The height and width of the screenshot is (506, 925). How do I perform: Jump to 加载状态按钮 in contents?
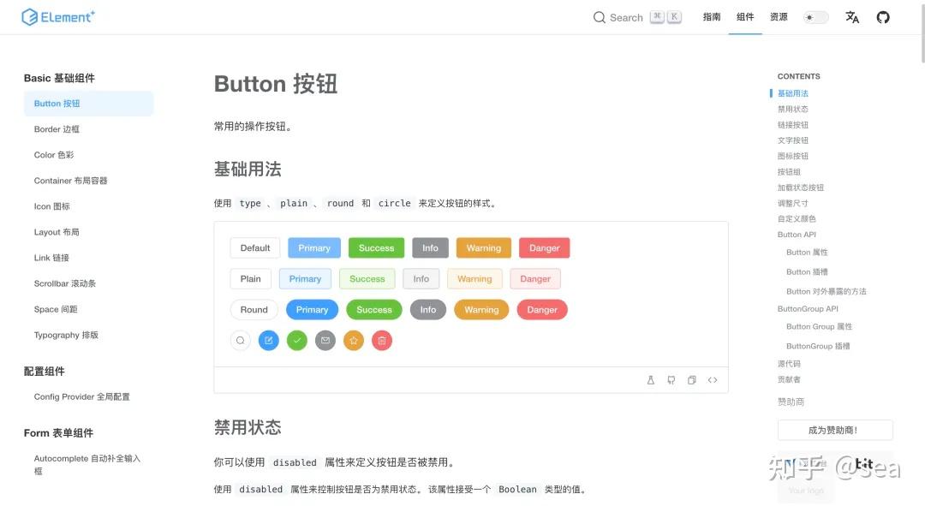(801, 188)
